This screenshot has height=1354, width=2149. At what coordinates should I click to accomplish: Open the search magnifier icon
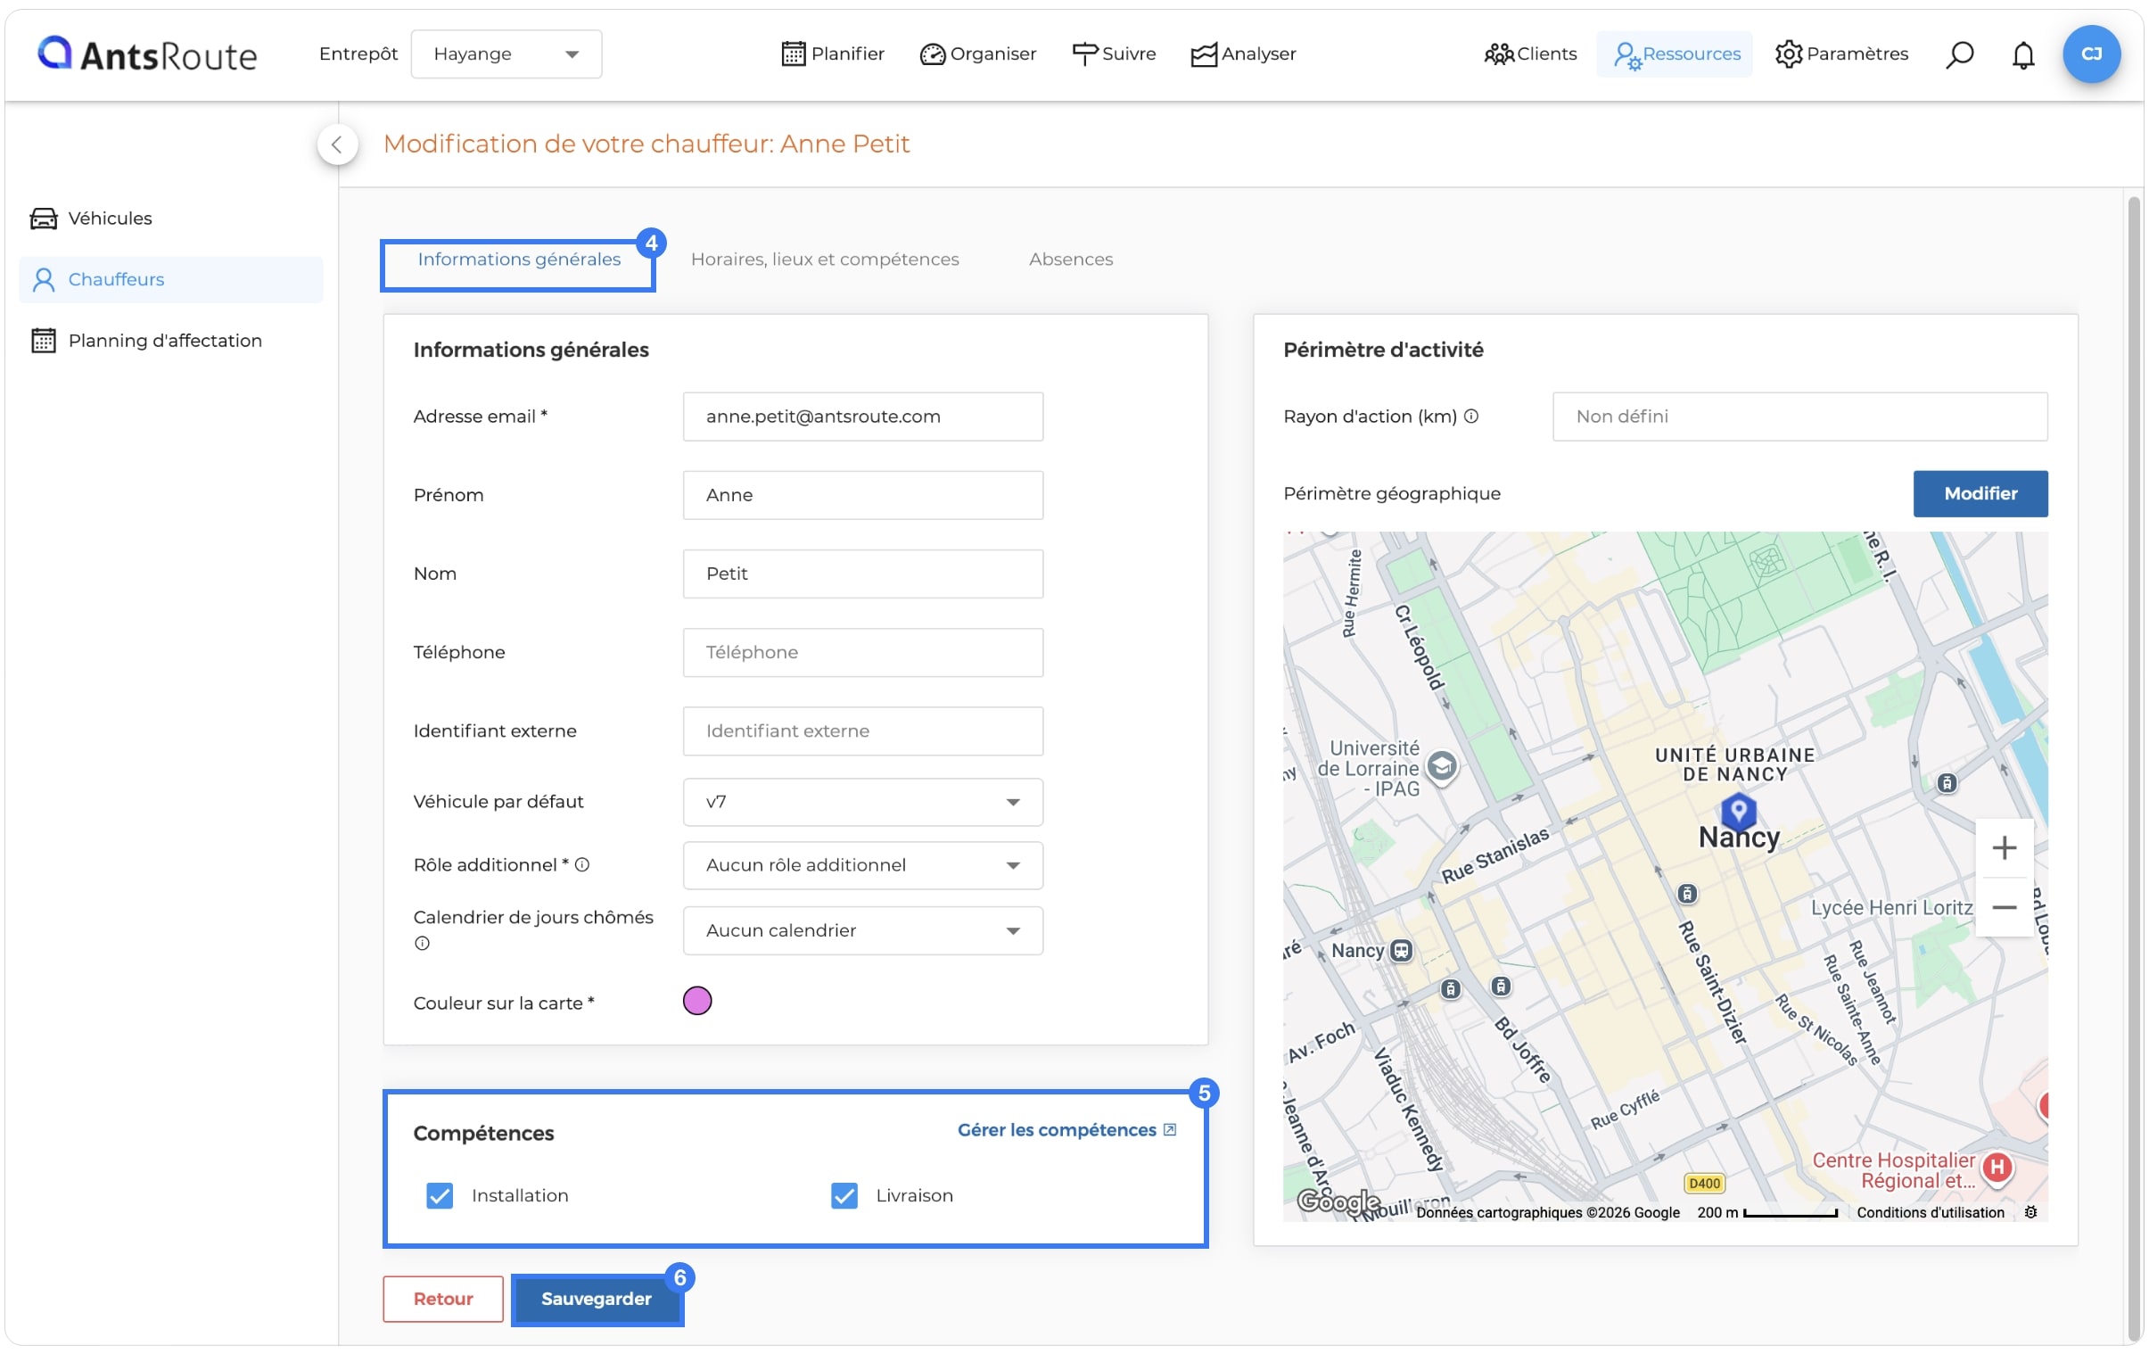(x=1959, y=54)
